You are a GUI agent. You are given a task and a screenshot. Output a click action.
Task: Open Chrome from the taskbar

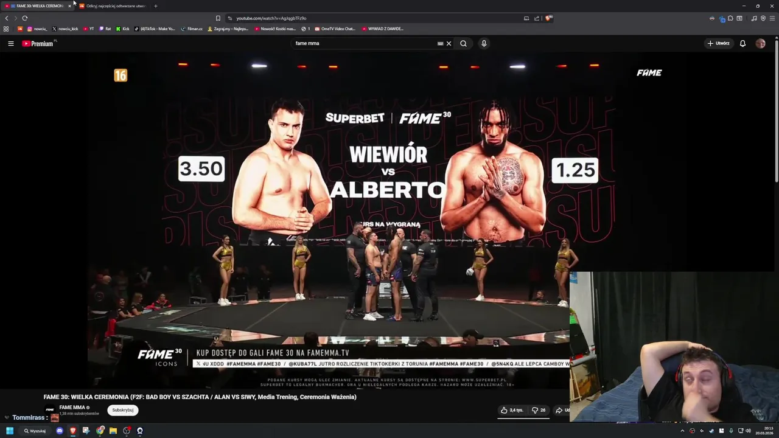point(100,431)
